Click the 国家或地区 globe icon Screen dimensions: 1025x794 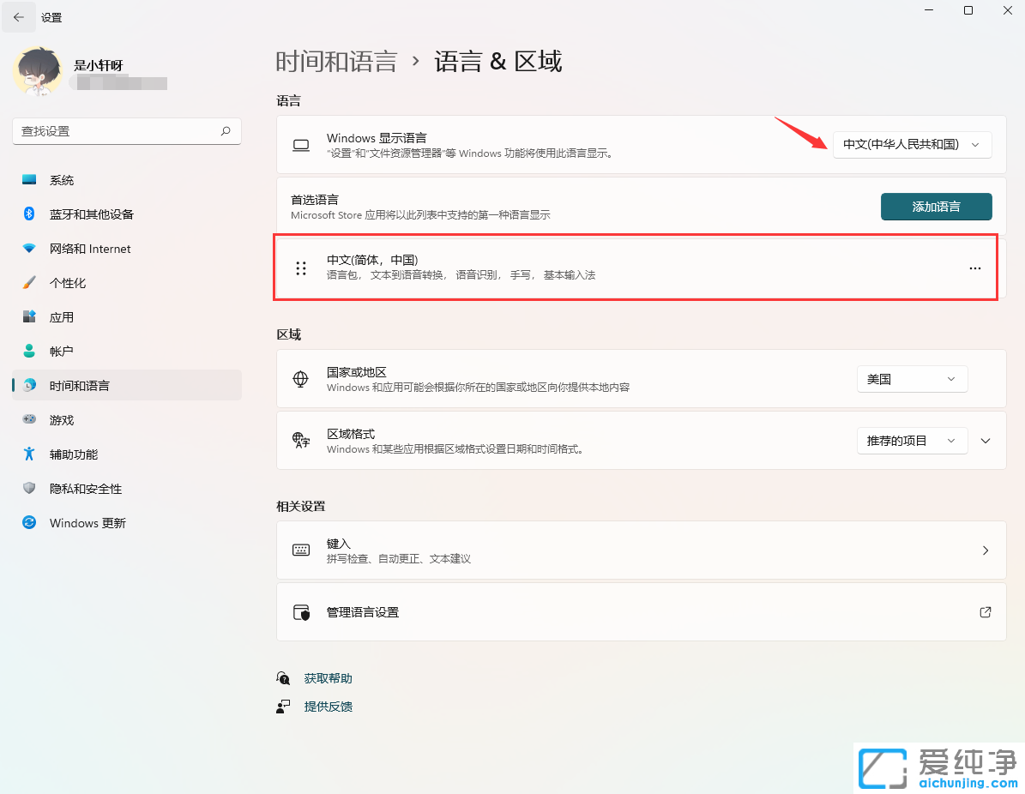pos(301,379)
